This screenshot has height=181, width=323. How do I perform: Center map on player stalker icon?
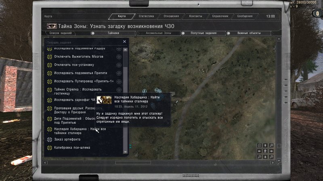point(265,151)
